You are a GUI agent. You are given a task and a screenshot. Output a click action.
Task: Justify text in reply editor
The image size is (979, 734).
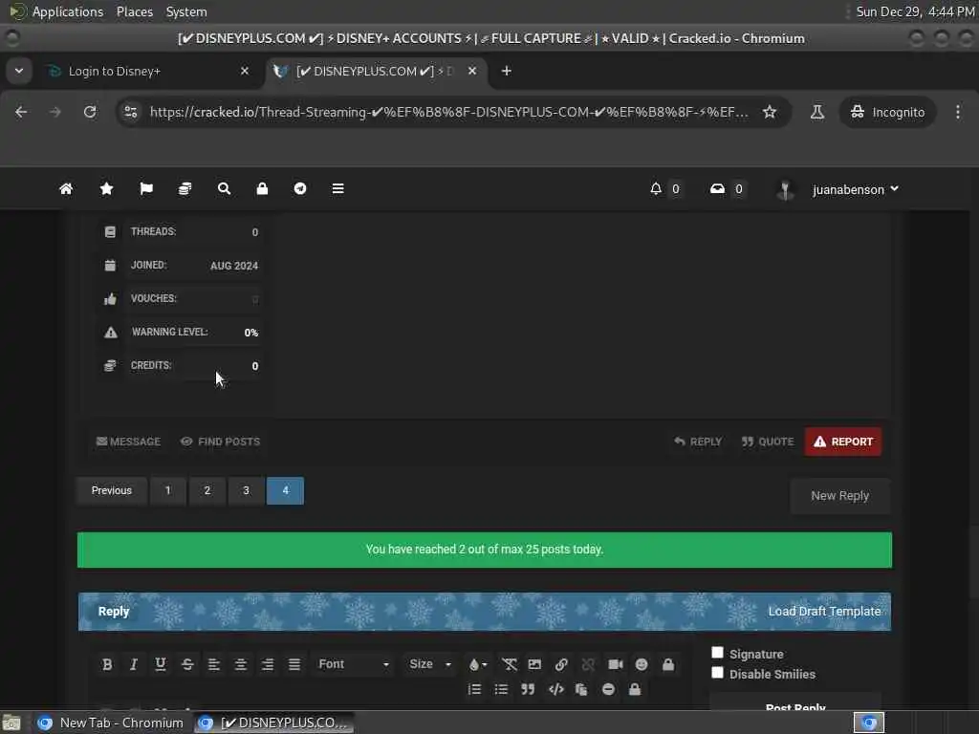[294, 664]
